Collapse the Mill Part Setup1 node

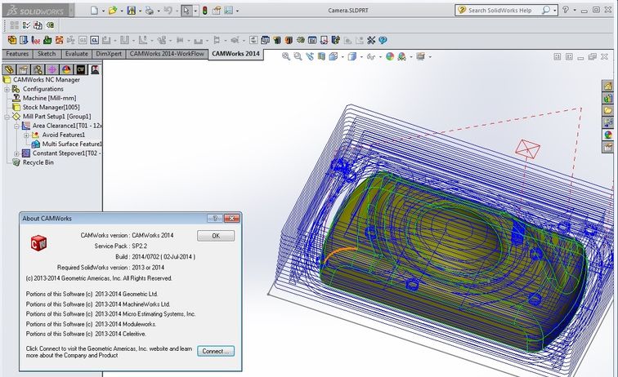point(7,117)
